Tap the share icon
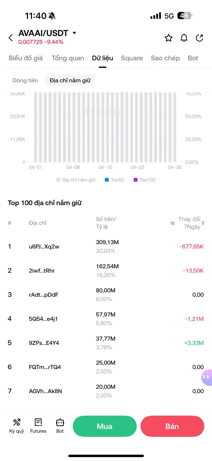This screenshot has width=212, height=461. click(x=199, y=38)
